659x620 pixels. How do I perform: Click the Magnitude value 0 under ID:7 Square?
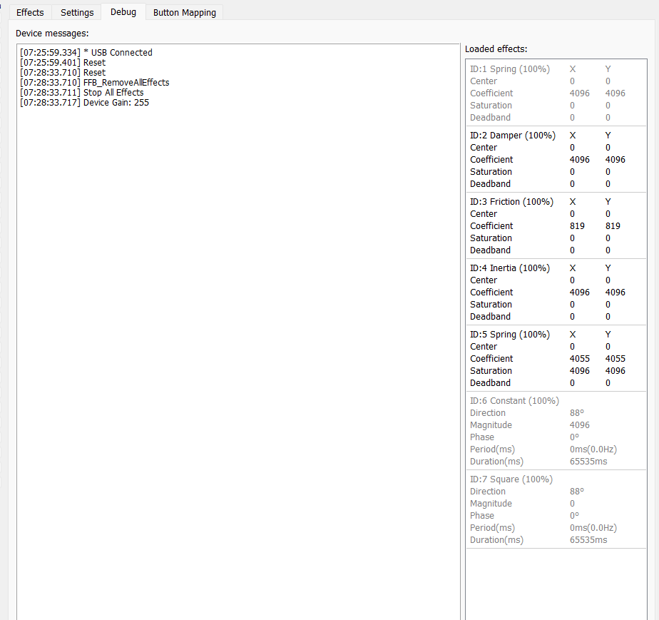point(573,504)
